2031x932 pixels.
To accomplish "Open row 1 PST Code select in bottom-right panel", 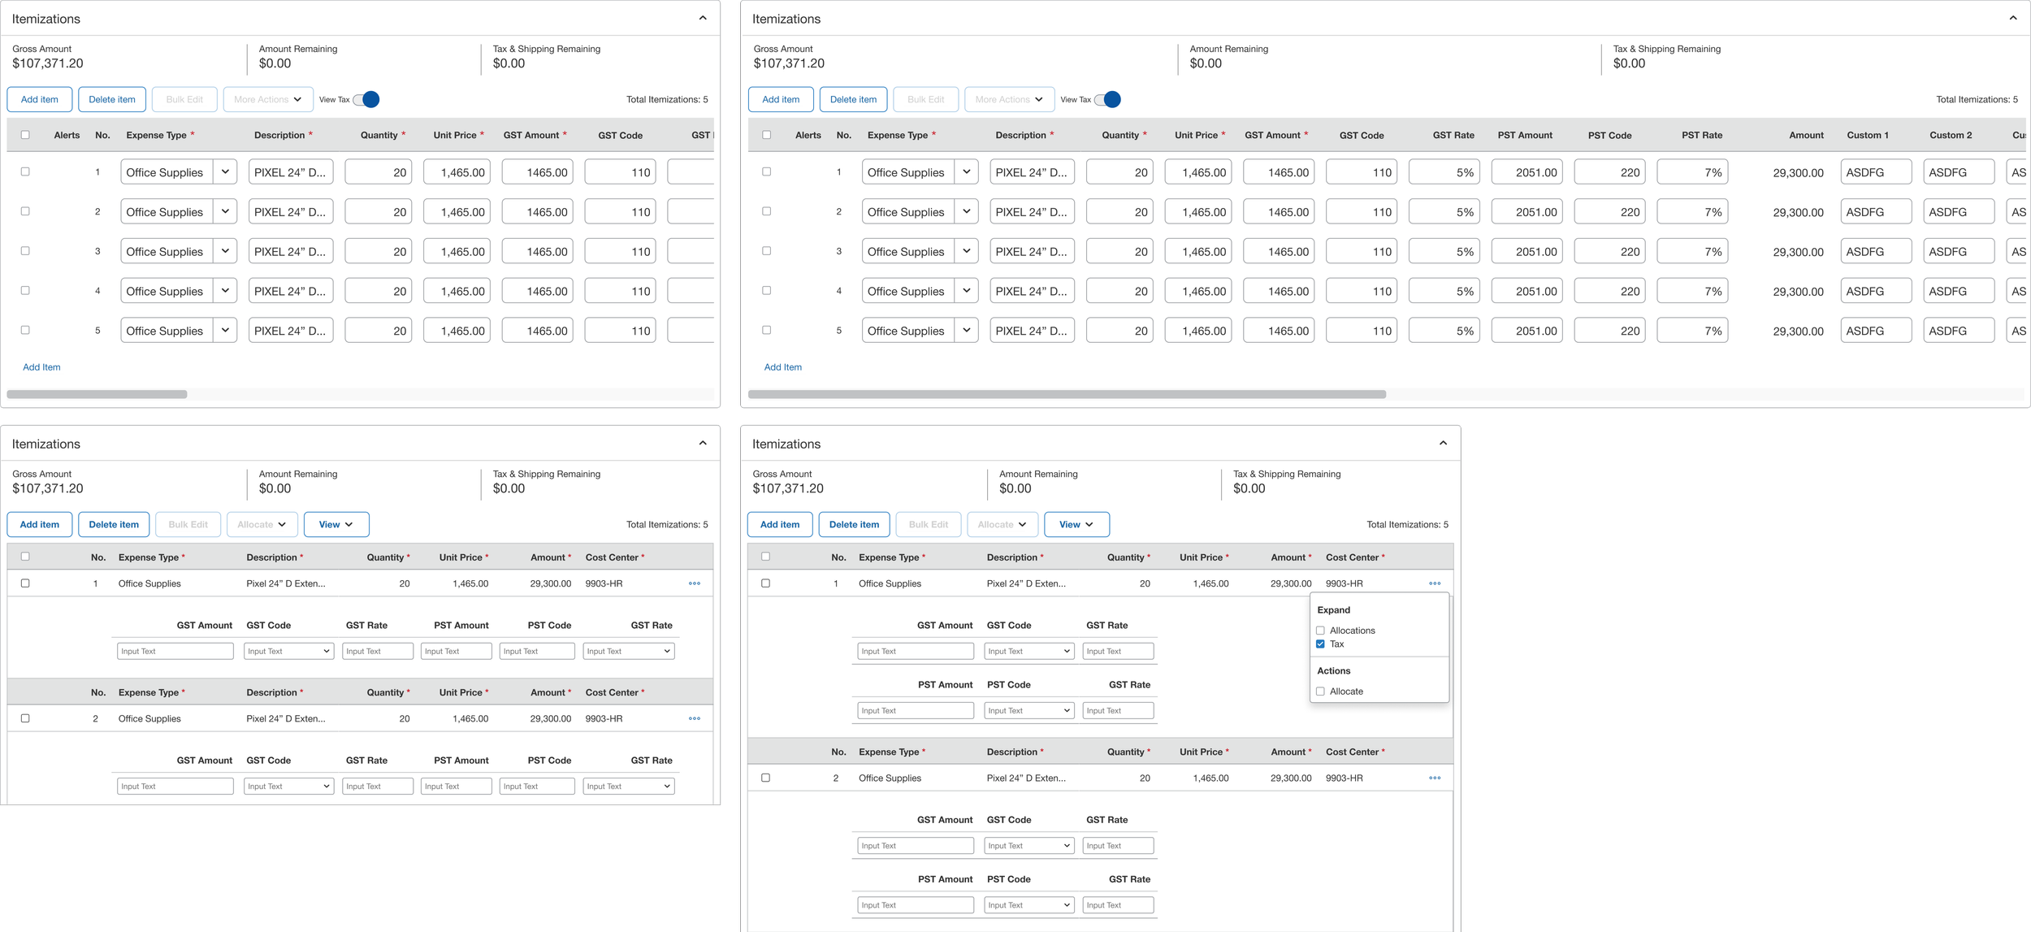I will [x=1029, y=710].
